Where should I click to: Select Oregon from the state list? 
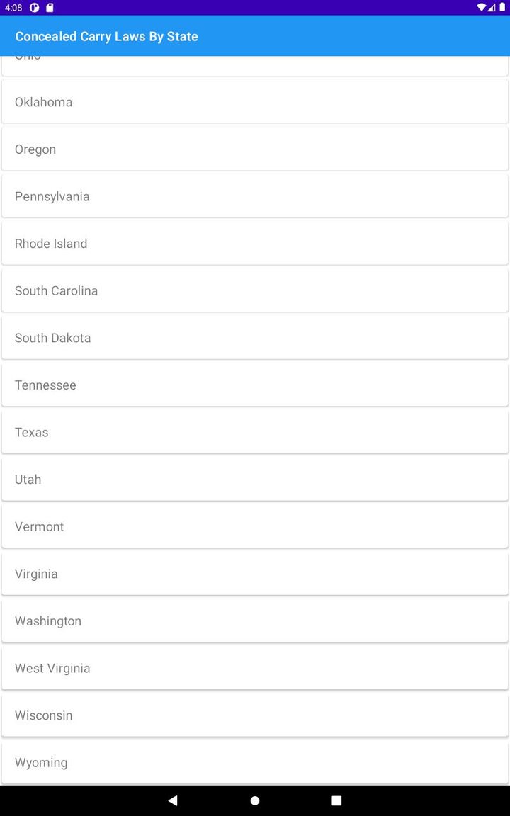(255, 149)
